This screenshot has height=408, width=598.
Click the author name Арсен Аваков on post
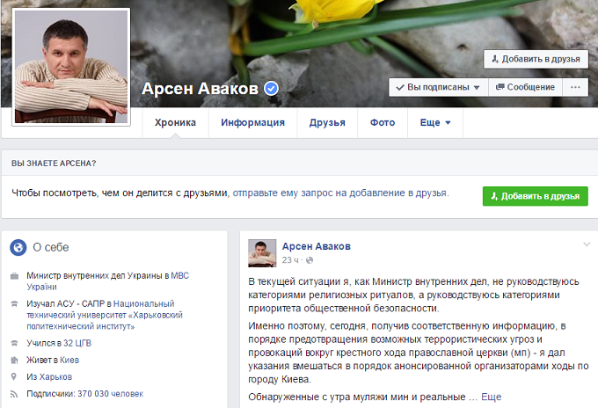(317, 246)
